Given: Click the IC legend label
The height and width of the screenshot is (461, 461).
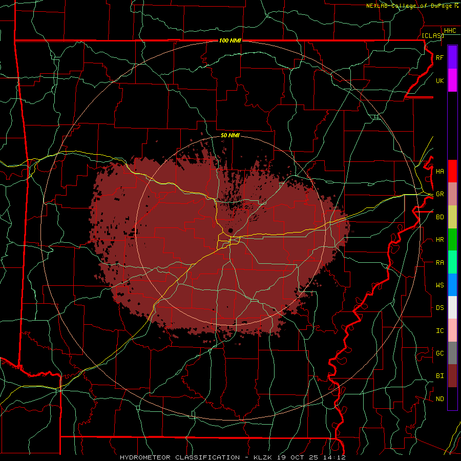Looking at the screenshot, I should pos(439,331).
